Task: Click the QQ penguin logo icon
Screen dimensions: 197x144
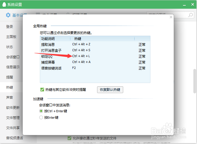Action: coord(4,4)
